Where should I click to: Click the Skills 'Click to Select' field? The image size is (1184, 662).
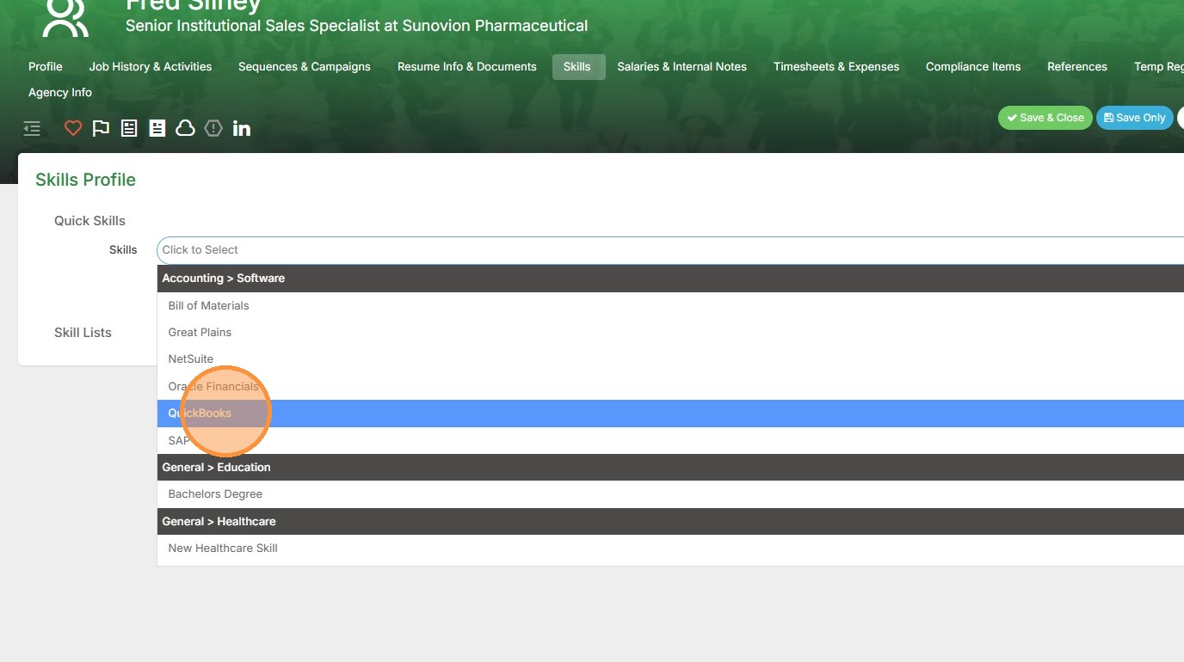(x=670, y=250)
